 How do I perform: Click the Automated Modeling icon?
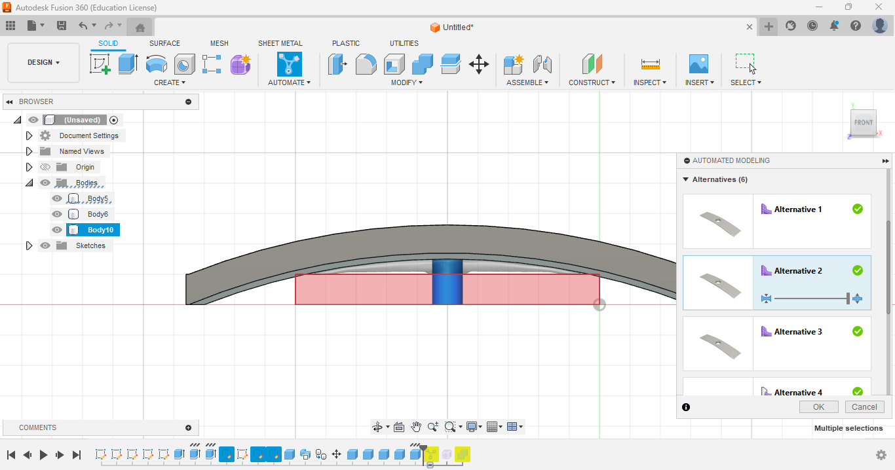click(x=289, y=64)
